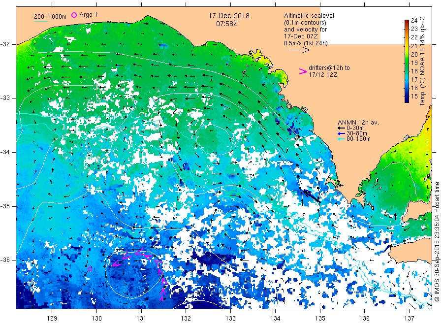
Task: Click the color bar value 24
Action: [414, 20]
